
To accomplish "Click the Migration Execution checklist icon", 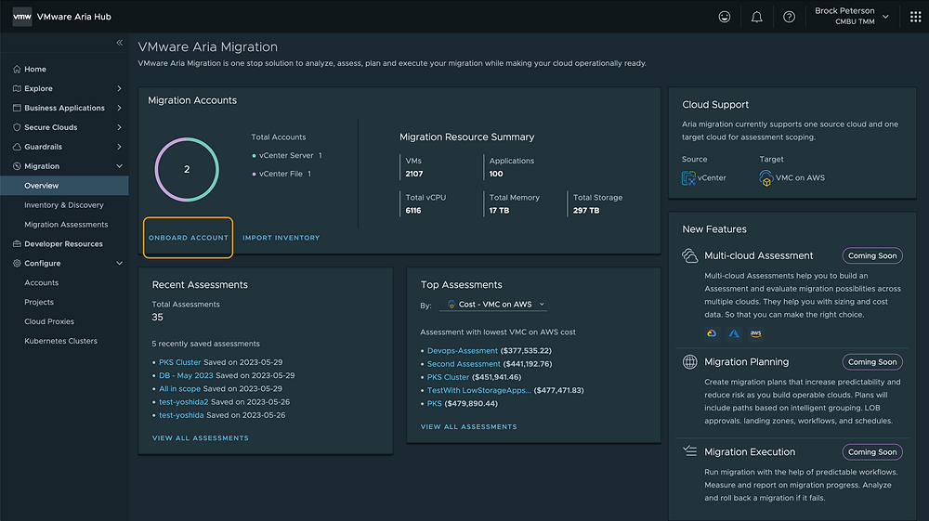I will point(689,451).
